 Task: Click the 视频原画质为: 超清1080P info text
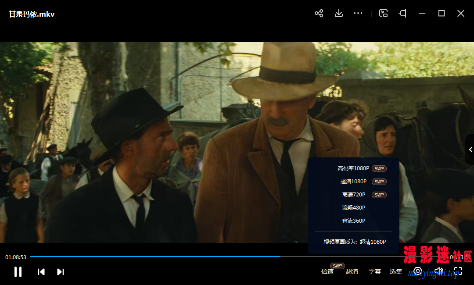pyautogui.click(x=355, y=242)
